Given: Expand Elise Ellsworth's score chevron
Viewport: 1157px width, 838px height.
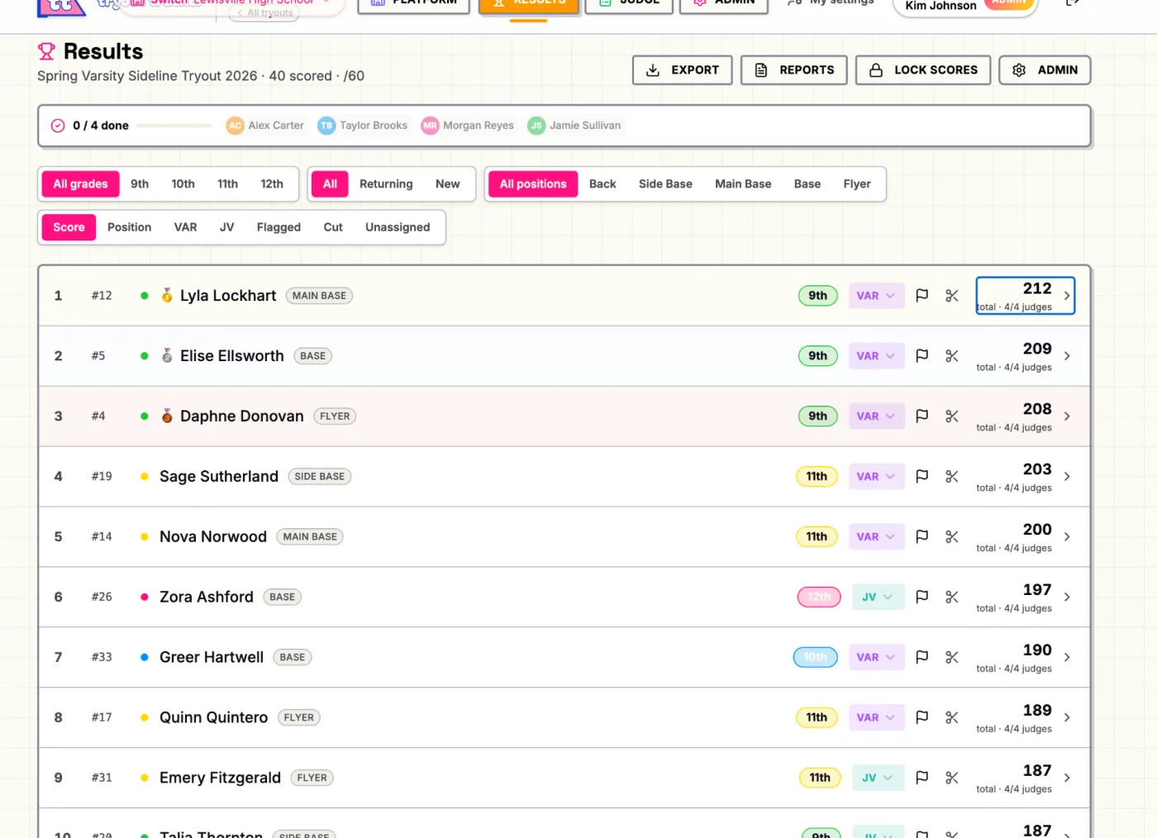Looking at the screenshot, I should 1067,356.
